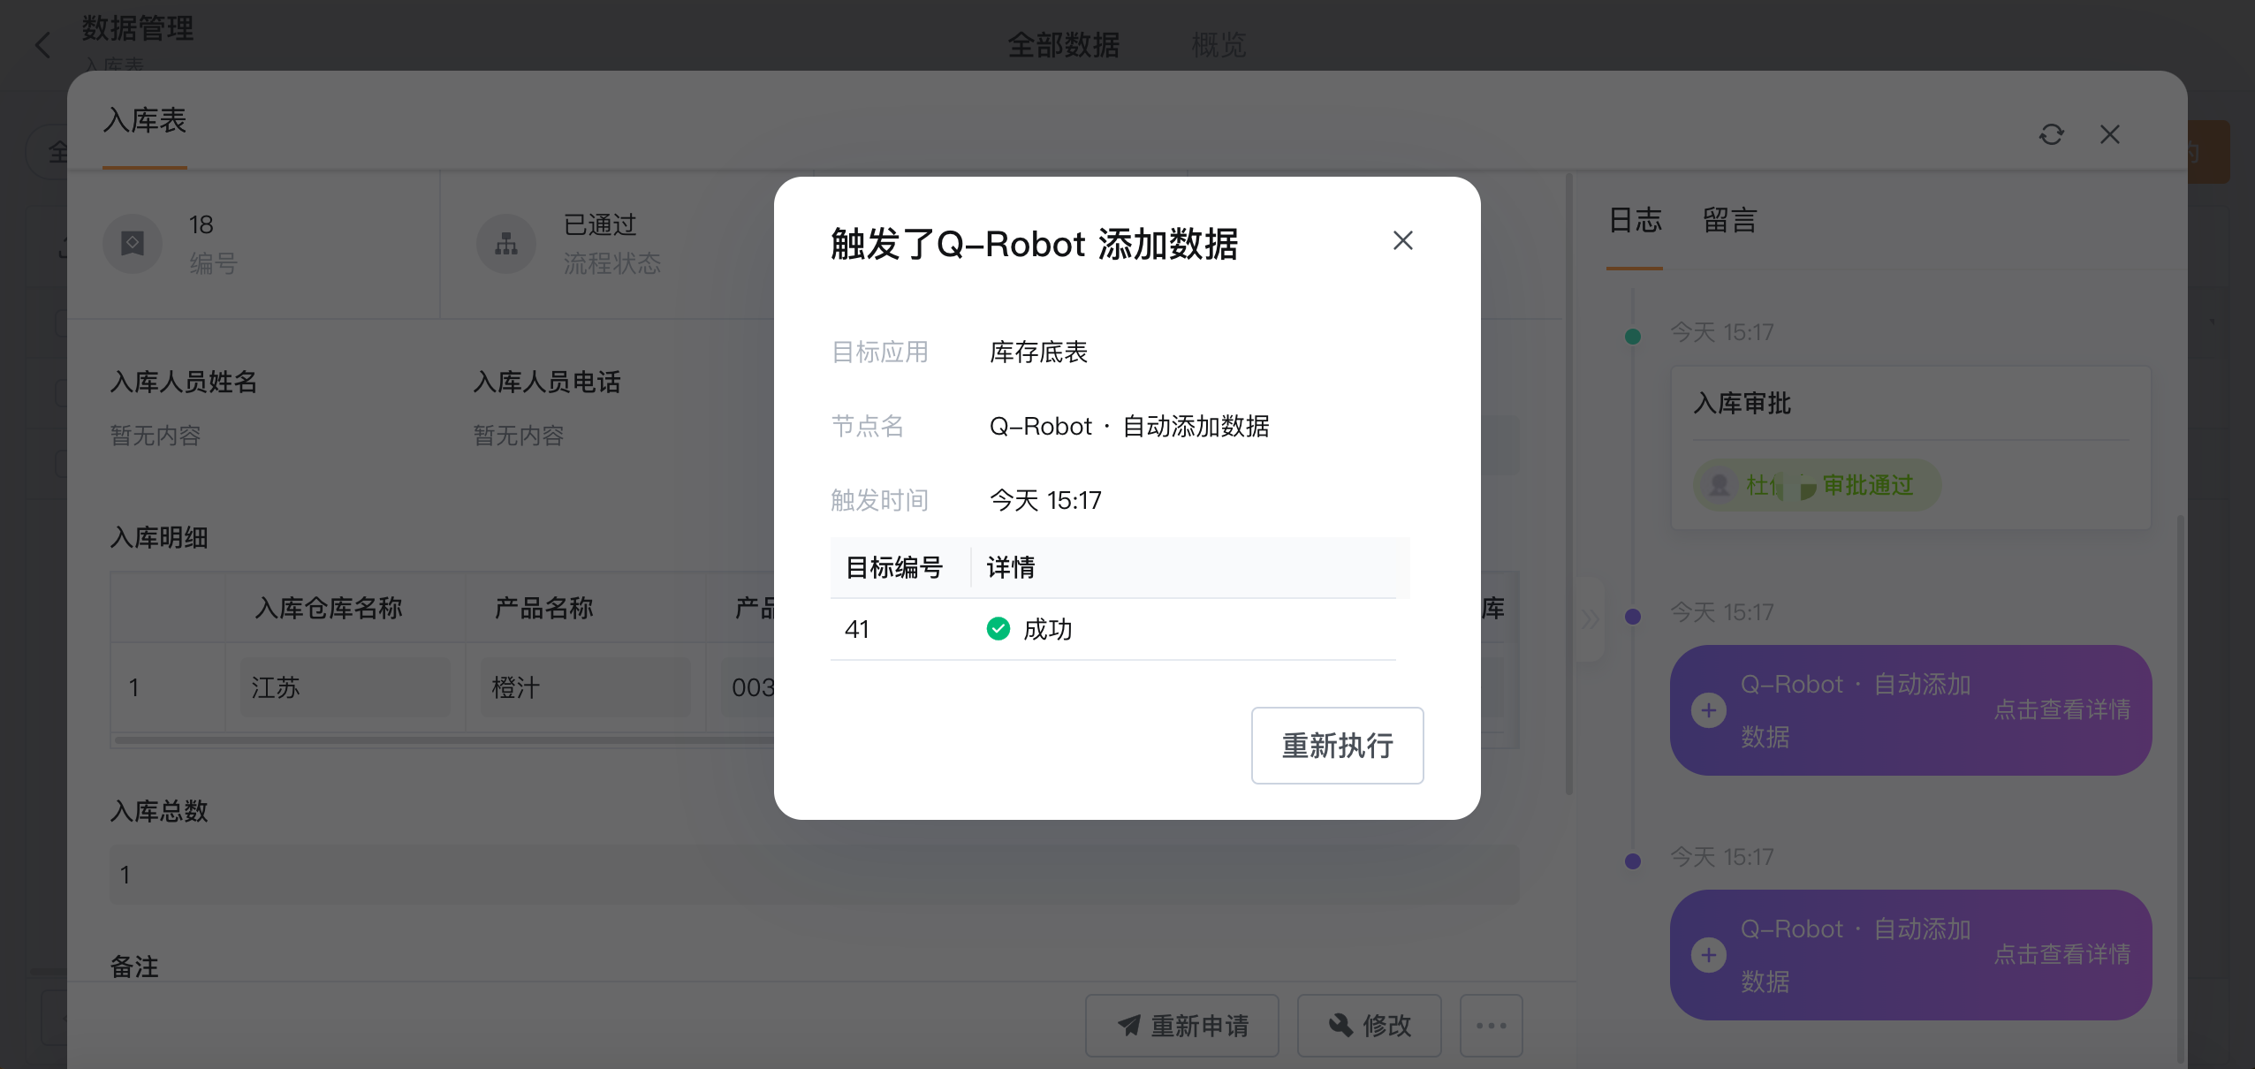
Task: Collapse the log side panel chevron
Action: [1591, 618]
